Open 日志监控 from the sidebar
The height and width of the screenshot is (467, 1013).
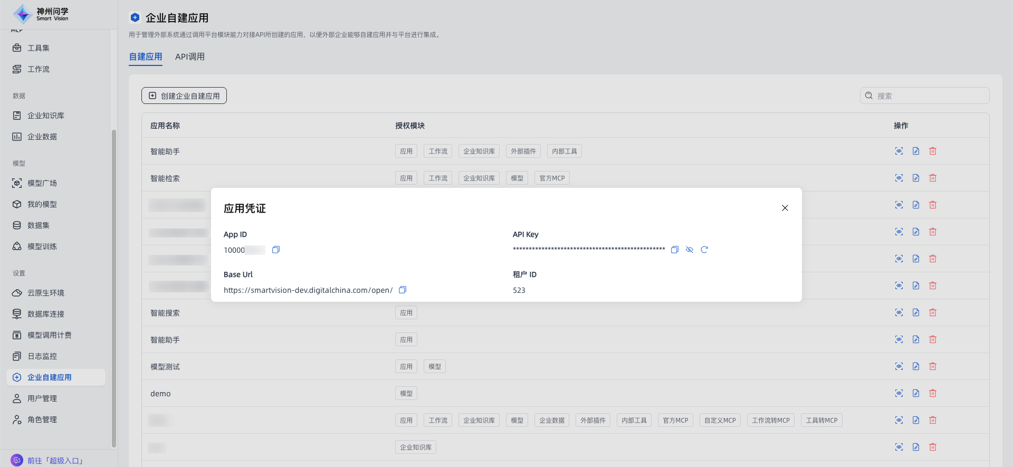click(x=42, y=356)
